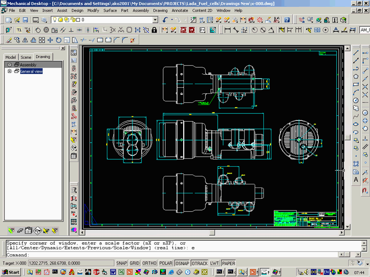Click the Save diskette icon
Screen dimensions: 370x277
(25, 20)
